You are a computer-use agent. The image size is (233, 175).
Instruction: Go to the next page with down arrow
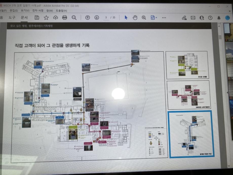point(96,17)
